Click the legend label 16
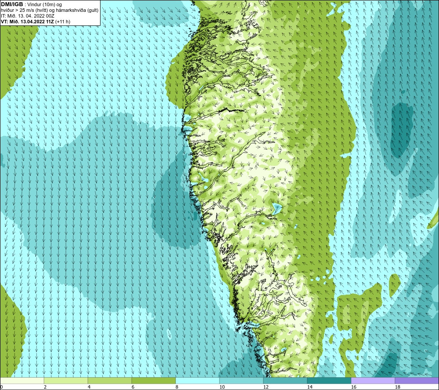439x390 pixels. point(353,387)
